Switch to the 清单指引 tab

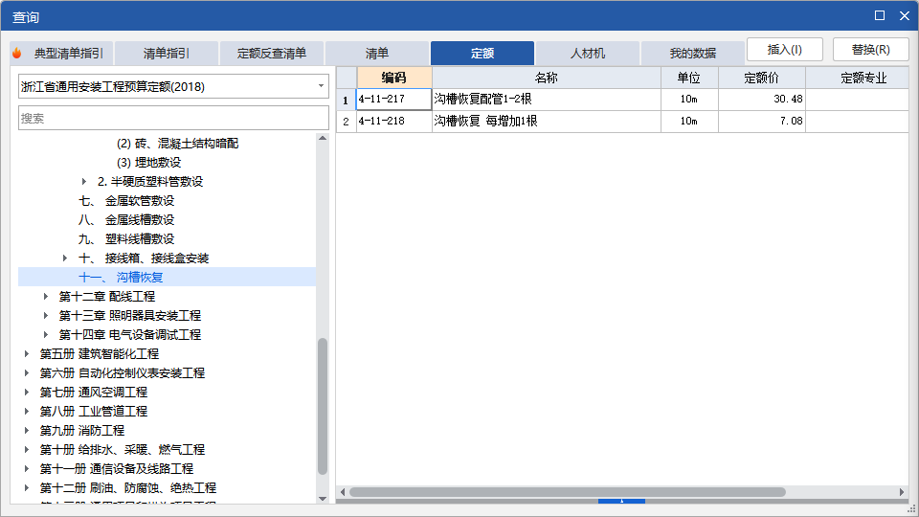pyautogui.click(x=167, y=54)
